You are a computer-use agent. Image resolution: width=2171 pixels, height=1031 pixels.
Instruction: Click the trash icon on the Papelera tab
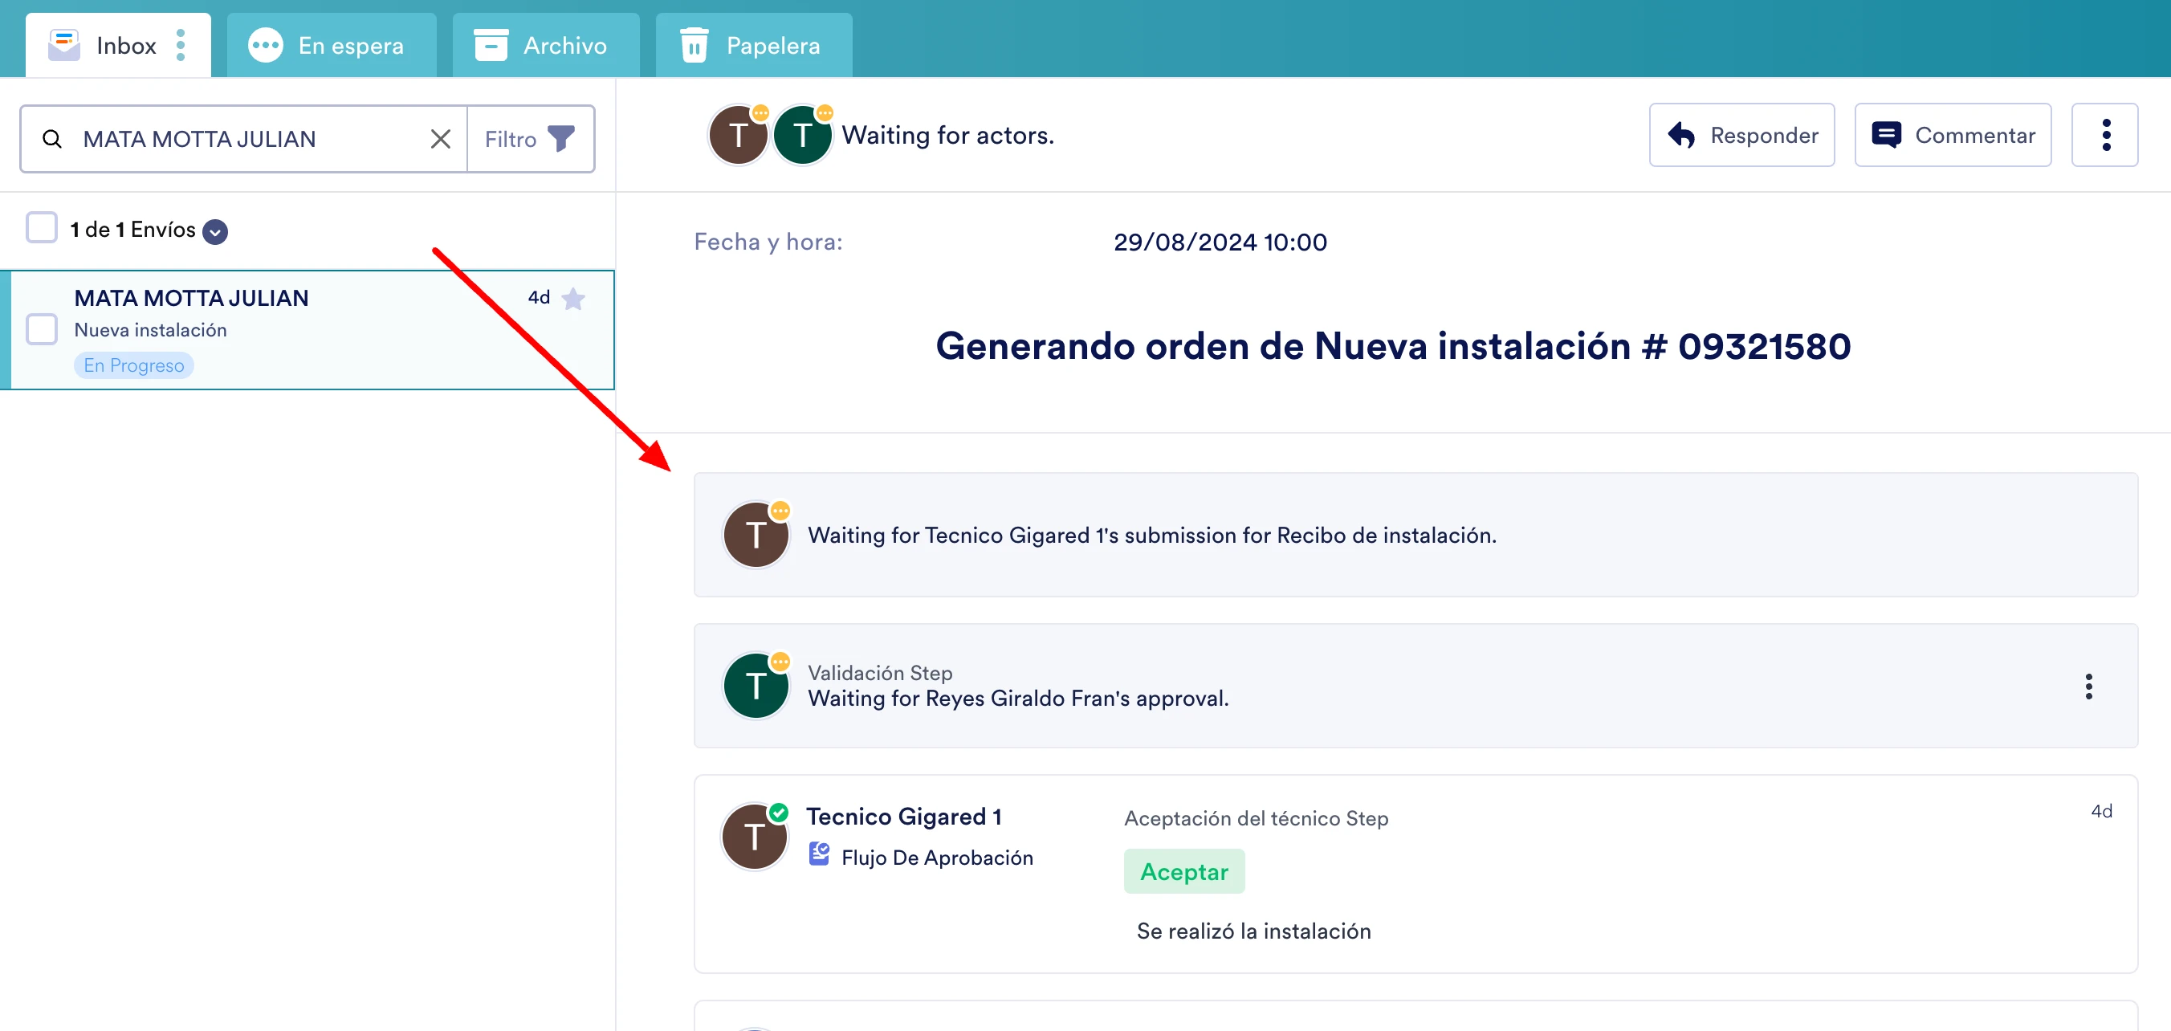[x=694, y=44]
